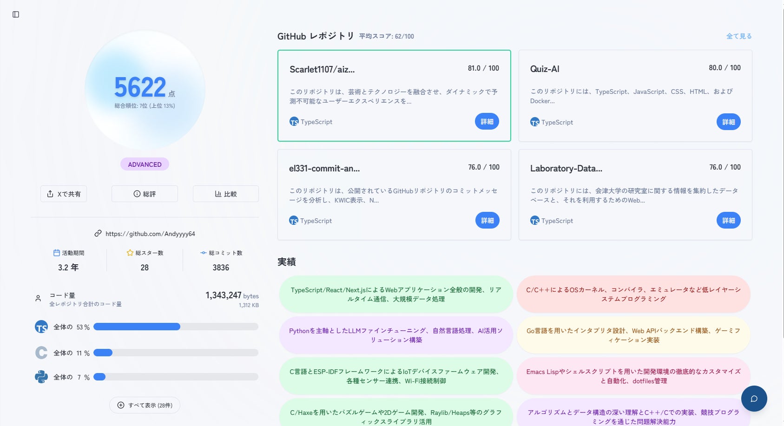Select the Laboratory-Data... repository card title

point(566,169)
